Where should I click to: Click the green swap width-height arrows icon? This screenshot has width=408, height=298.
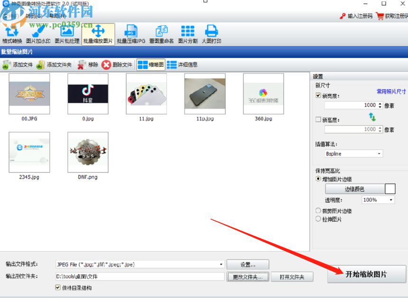coord(372,117)
